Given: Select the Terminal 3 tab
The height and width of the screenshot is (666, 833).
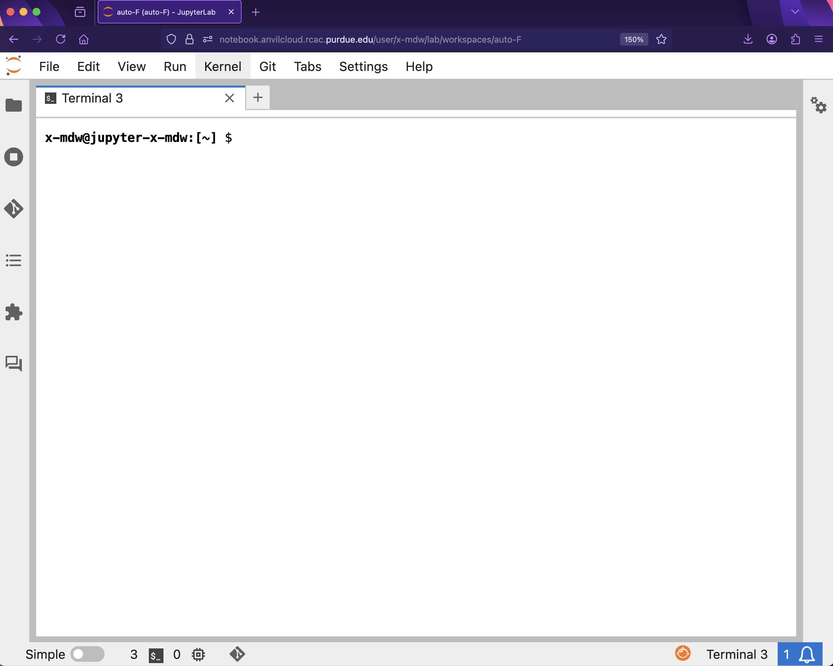Looking at the screenshot, I should pyautogui.click(x=93, y=98).
